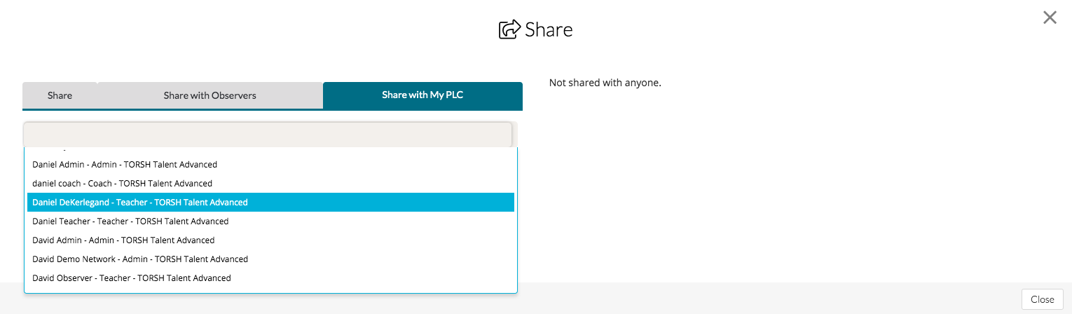The width and height of the screenshot is (1072, 314).
Task: Choose David Observer - Teacher from list
Action: click(132, 278)
